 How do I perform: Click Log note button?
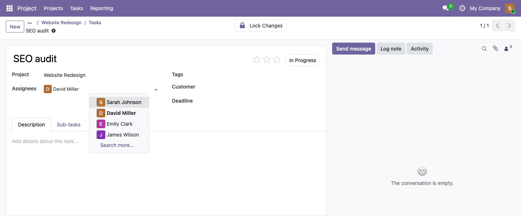391,49
